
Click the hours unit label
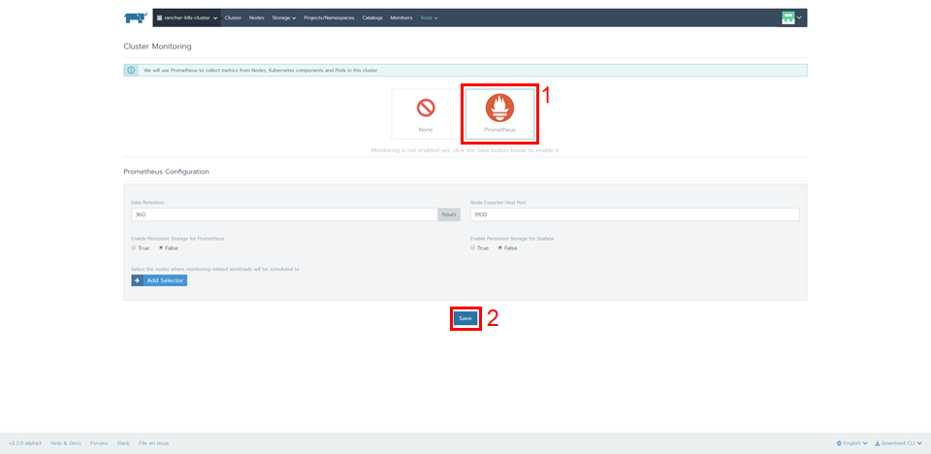click(x=449, y=214)
